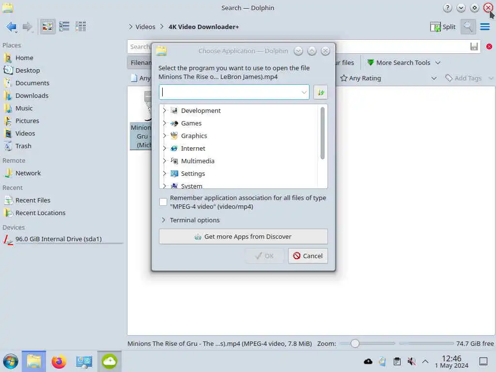Click 4K Video Downloader+ breadcrumb
Viewport: 496px width, 372px height.
click(x=203, y=27)
